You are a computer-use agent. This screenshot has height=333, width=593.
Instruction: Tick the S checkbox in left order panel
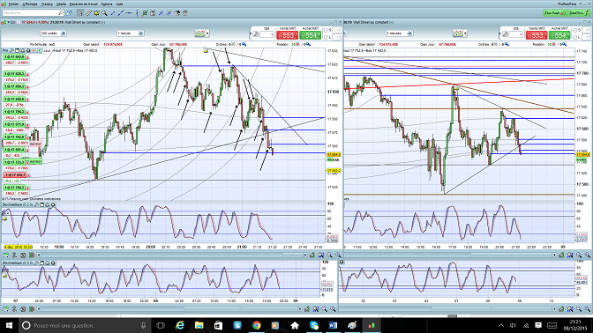(326, 30)
